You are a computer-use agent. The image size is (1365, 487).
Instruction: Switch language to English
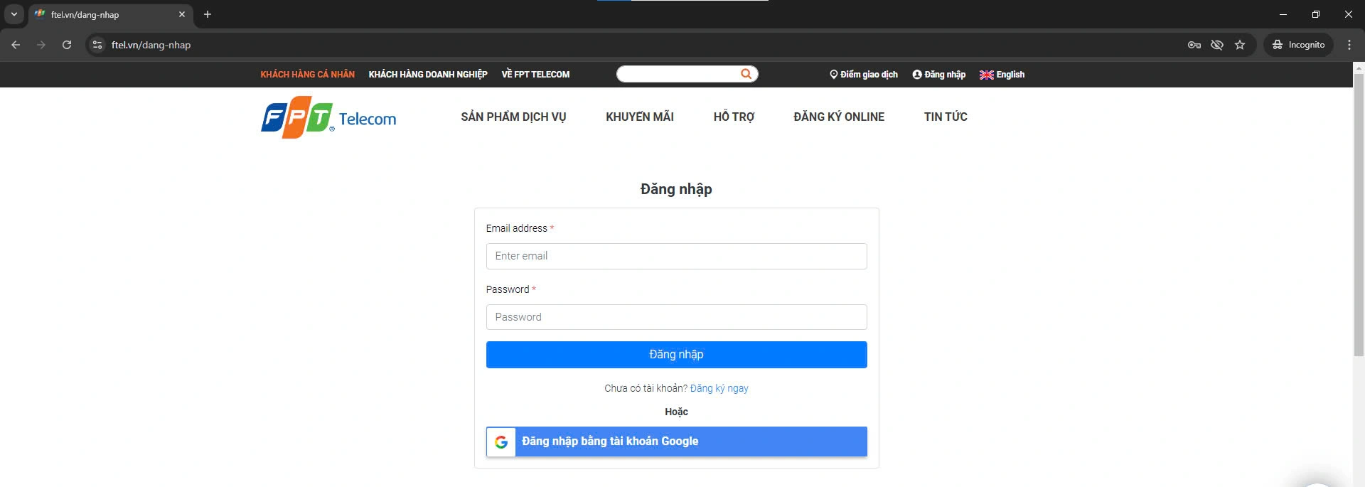[1002, 75]
